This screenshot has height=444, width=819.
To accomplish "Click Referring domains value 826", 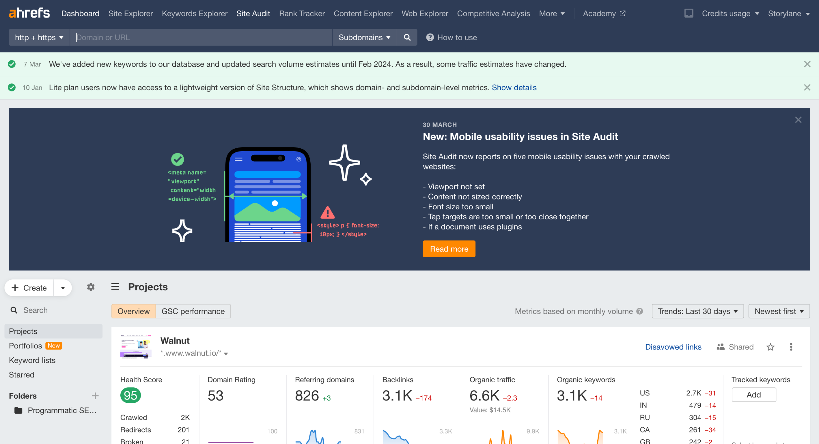I will [307, 396].
